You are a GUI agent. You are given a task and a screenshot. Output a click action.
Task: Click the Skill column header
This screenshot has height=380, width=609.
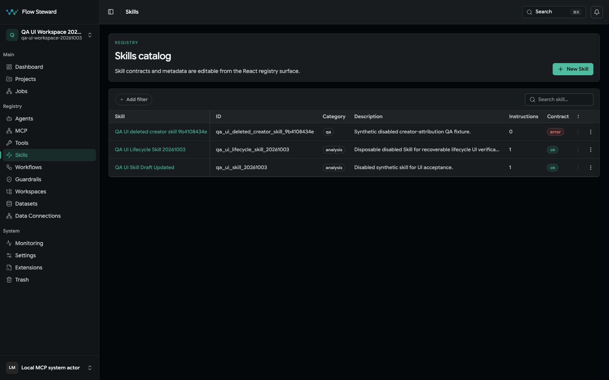tap(120, 117)
